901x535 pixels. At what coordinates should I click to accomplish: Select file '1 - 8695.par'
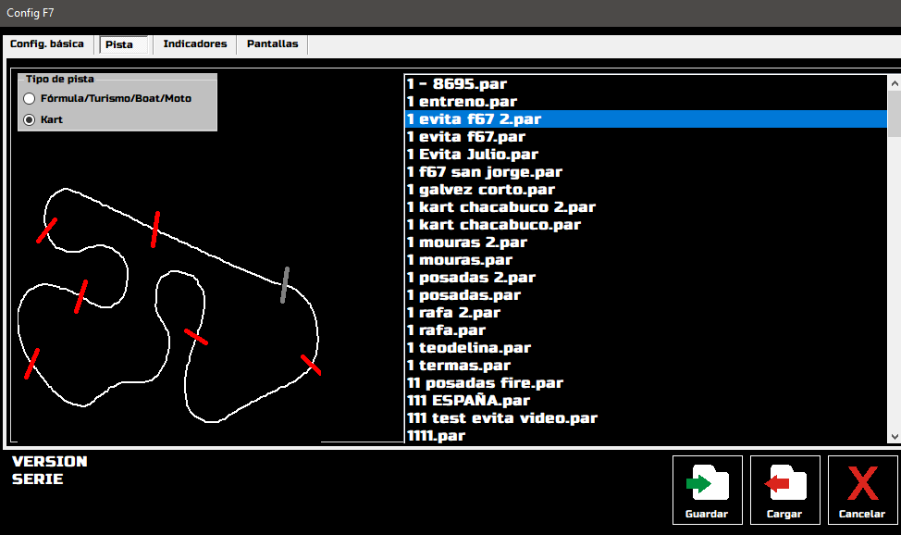(x=647, y=84)
